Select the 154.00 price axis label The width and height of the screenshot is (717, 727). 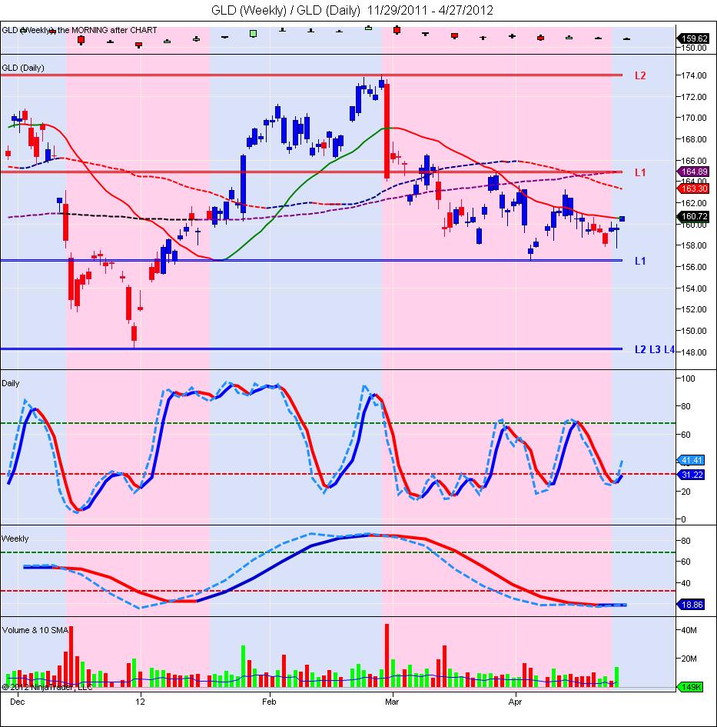[694, 288]
